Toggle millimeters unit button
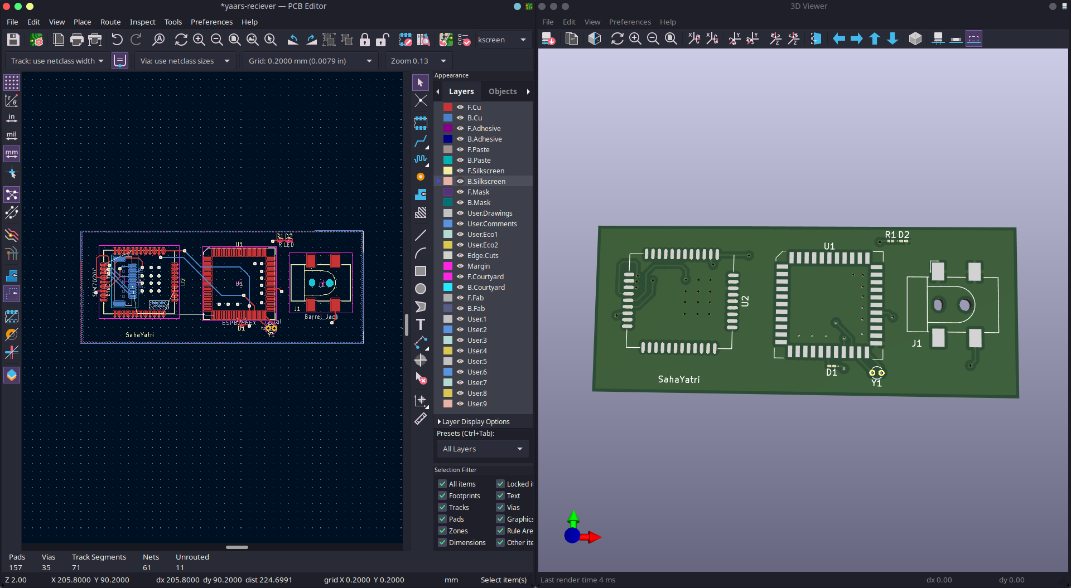 click(x=11, y=153)
